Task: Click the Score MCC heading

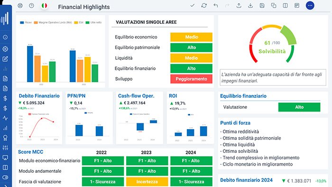Action: point(30,152)
